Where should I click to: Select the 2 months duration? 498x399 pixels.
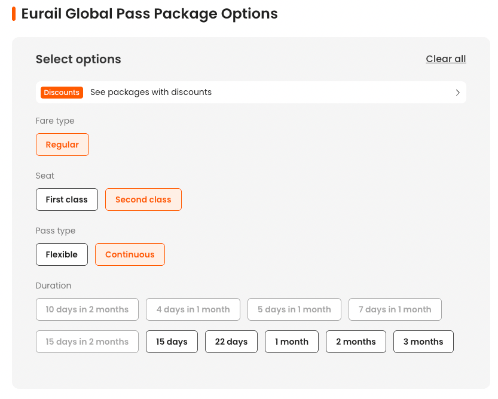(x=356, y=342)
